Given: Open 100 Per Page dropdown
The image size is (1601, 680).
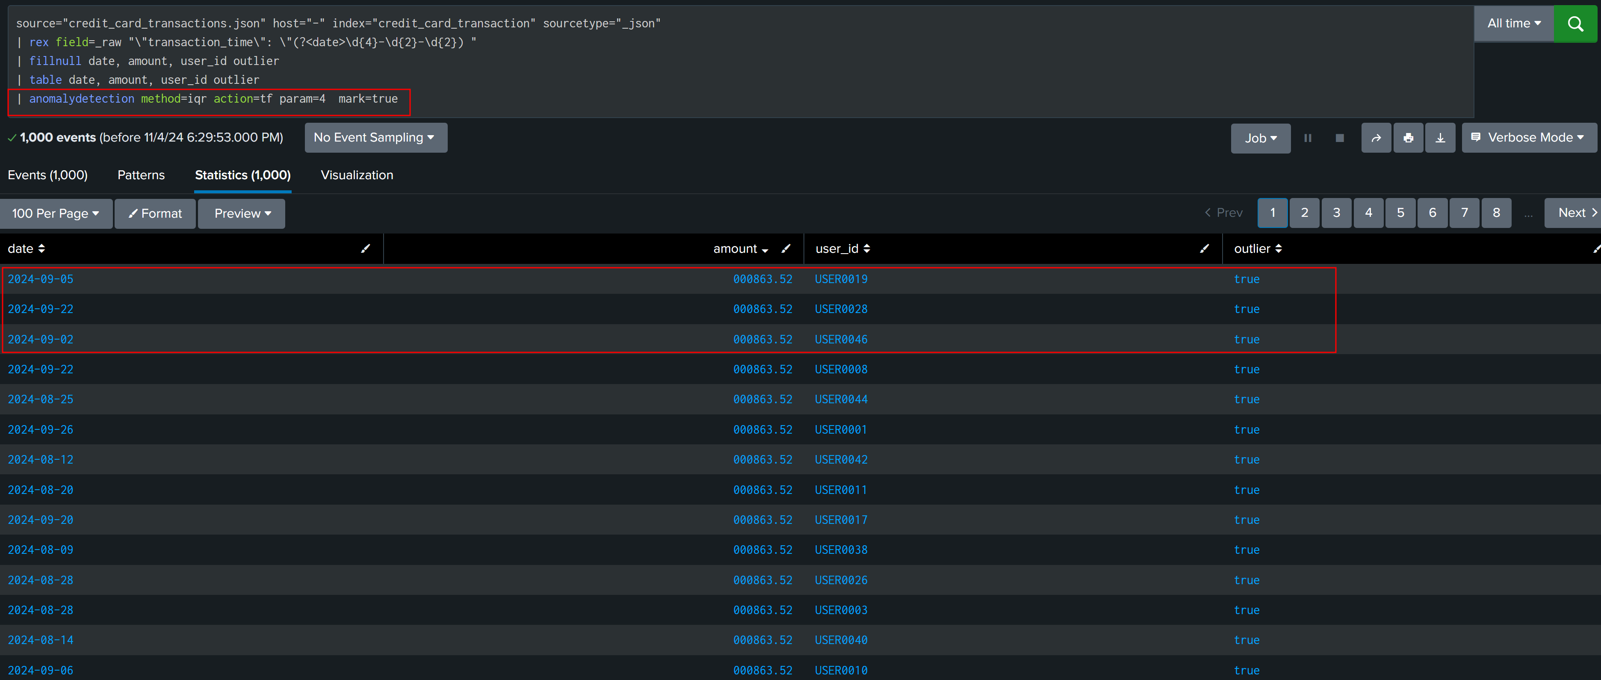Looking at the screenshot, I should click(x=56, y=213).
